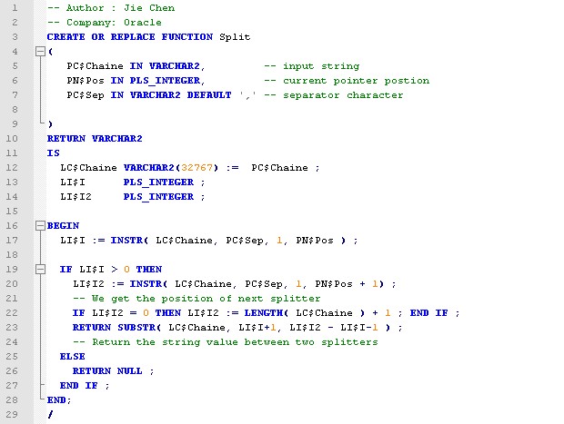The width and height of the screenshot is (564, 424).
Task: Click the ELSE keyword on line 25
Action: [73, 357]
